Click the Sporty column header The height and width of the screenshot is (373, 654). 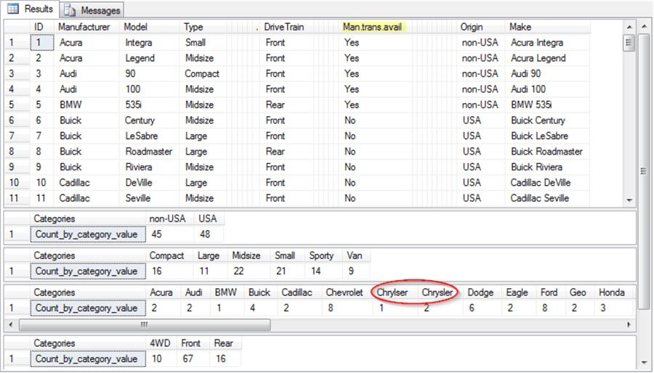tap(323, 255)
